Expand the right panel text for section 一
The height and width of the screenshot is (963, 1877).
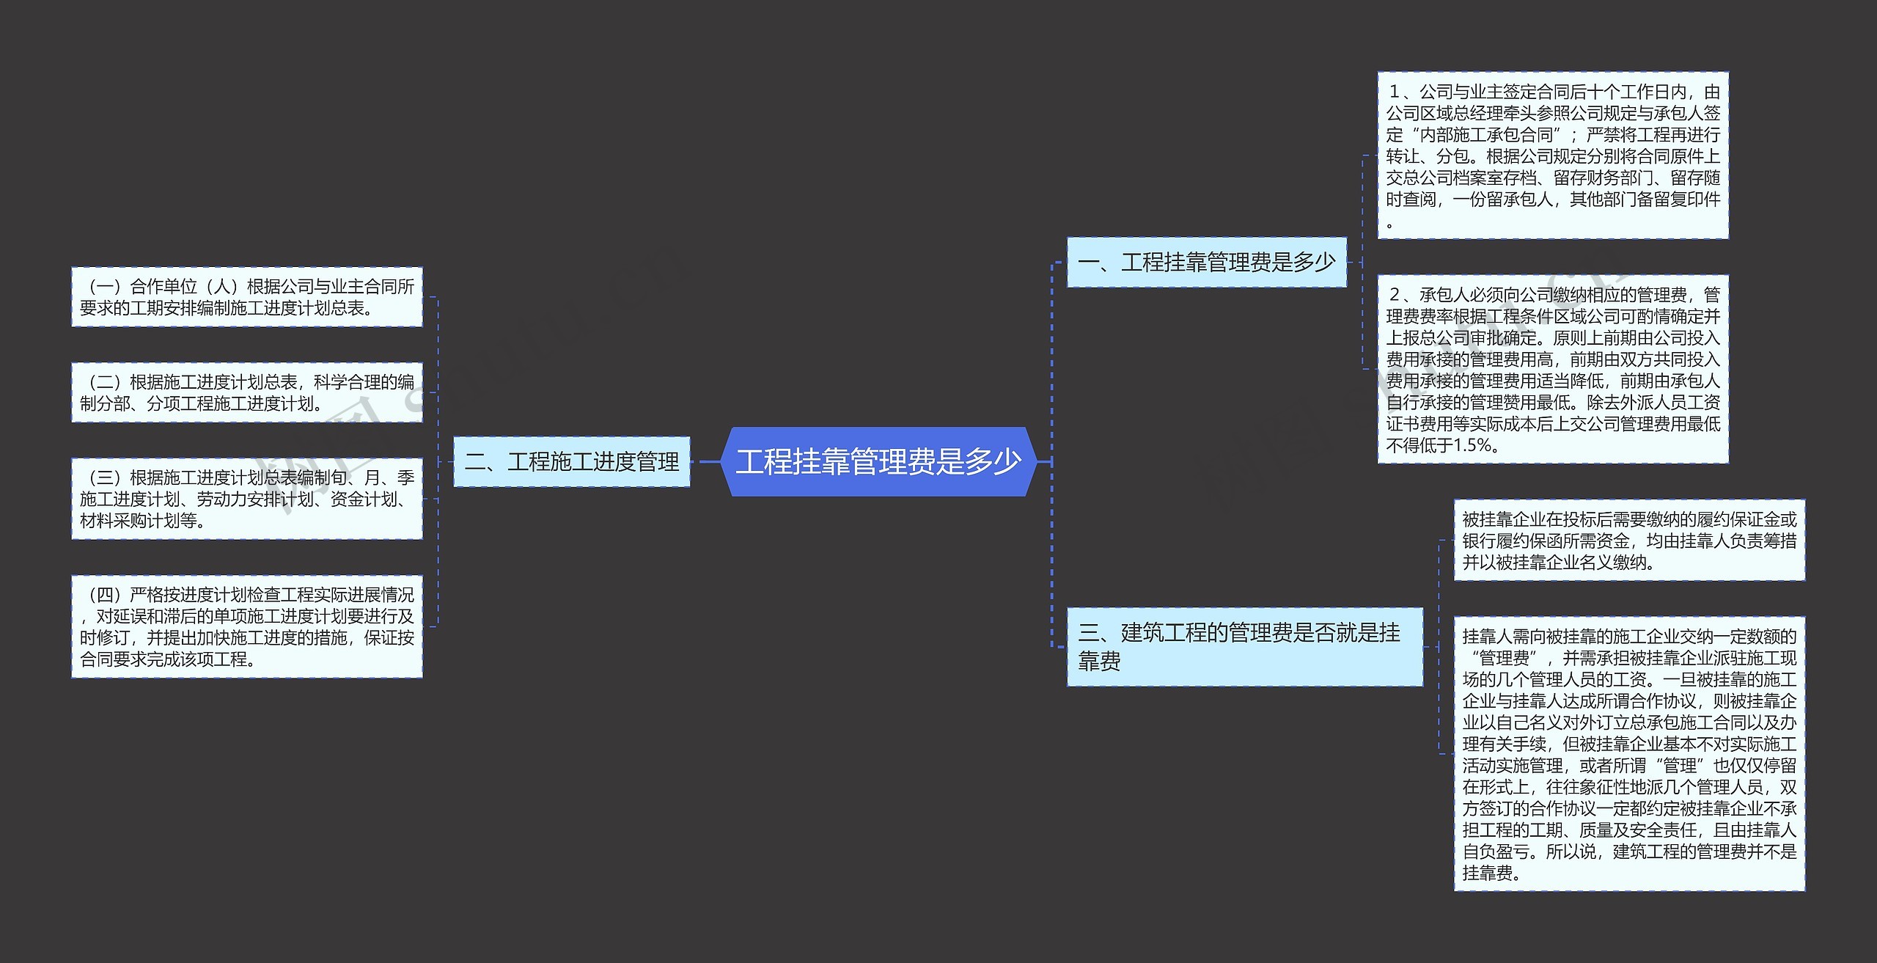point(1197,258)
